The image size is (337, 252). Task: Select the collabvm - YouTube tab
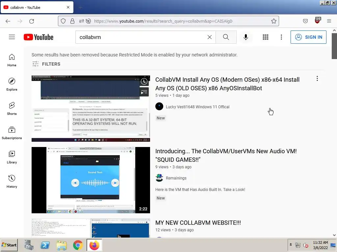pyautogui.click(x=37, y=7)
